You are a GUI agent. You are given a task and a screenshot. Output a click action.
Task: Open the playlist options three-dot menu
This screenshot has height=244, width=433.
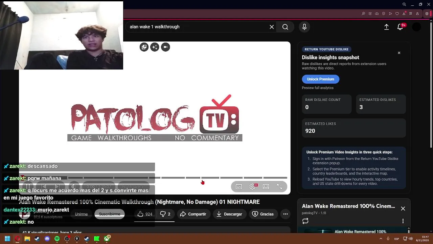(403, 221)
